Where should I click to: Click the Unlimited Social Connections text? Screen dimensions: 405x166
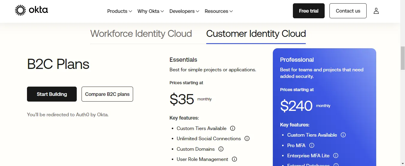pos(209,138)
